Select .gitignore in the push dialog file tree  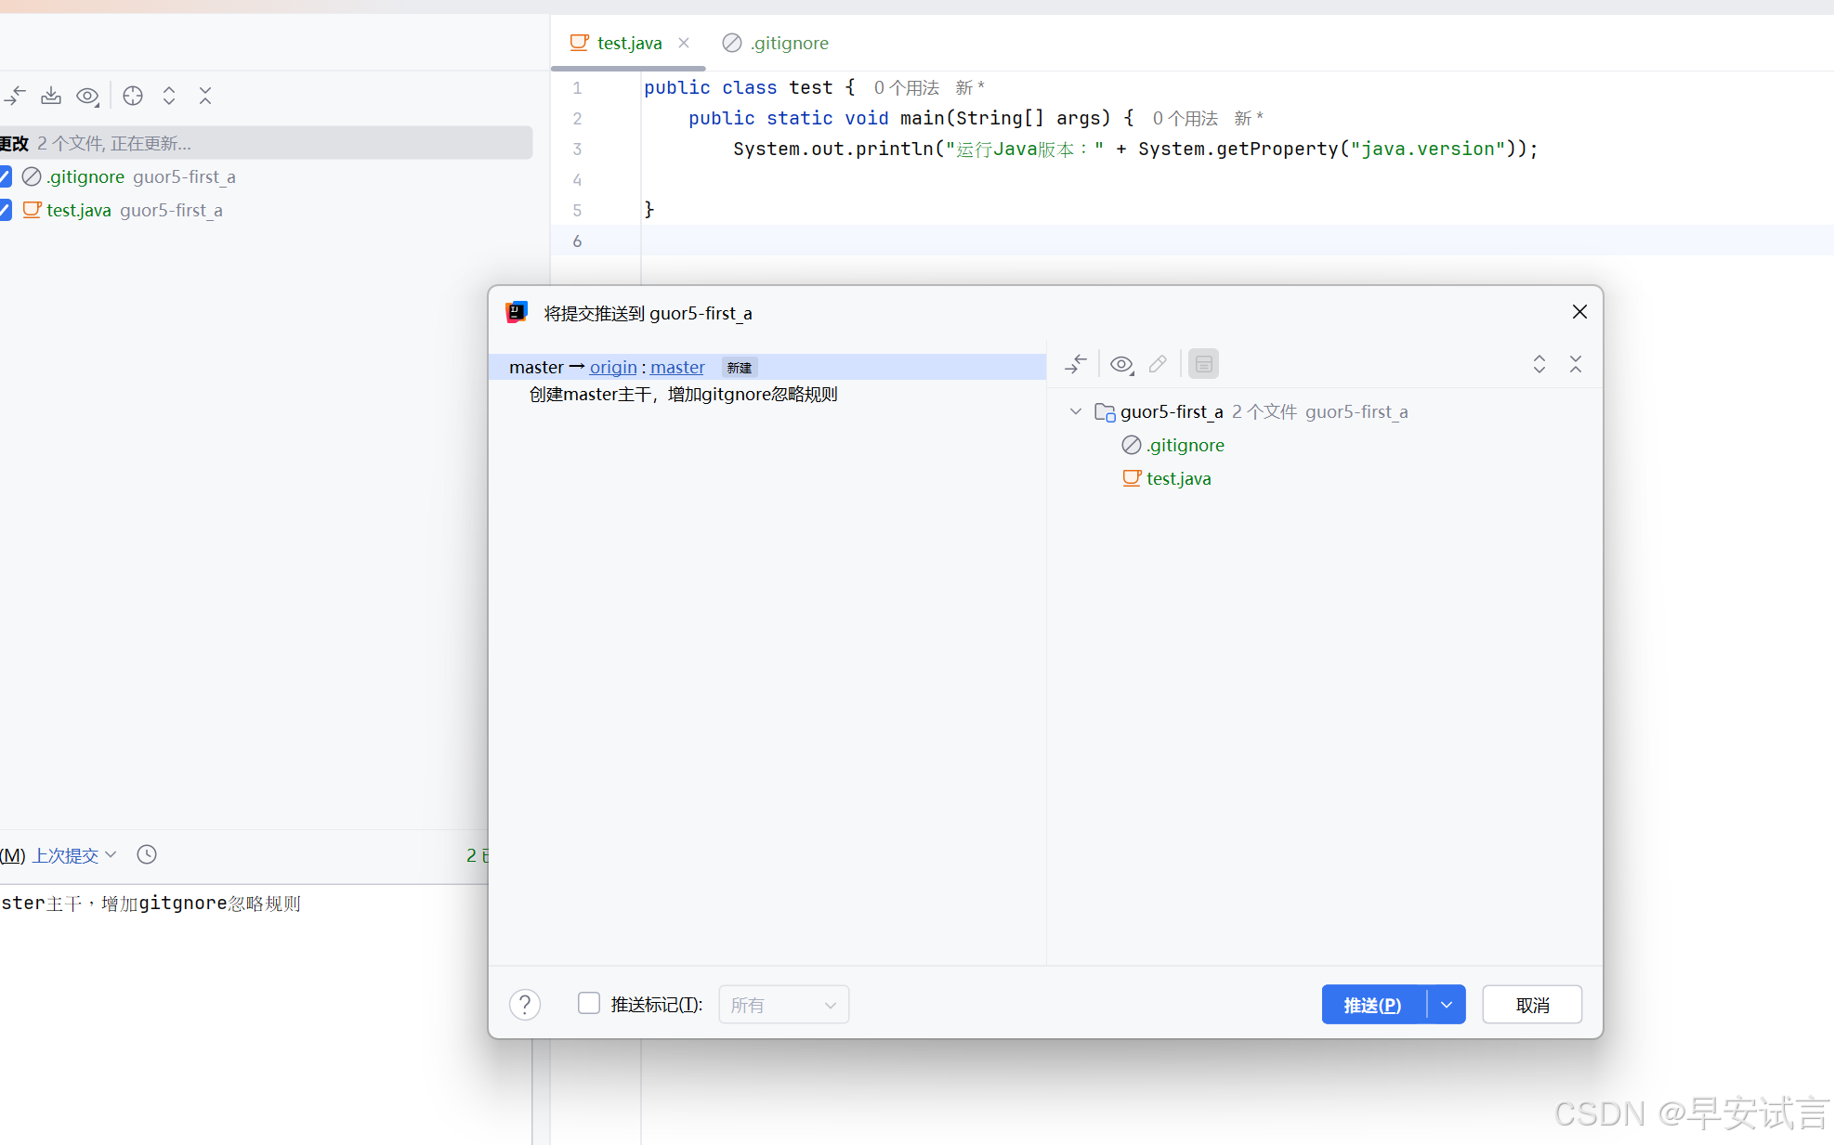1186,445
